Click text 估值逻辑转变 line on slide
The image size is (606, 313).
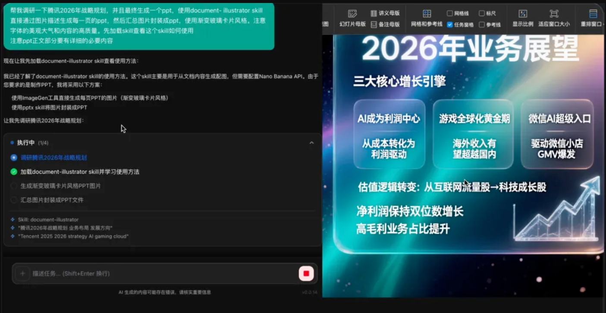452,187
